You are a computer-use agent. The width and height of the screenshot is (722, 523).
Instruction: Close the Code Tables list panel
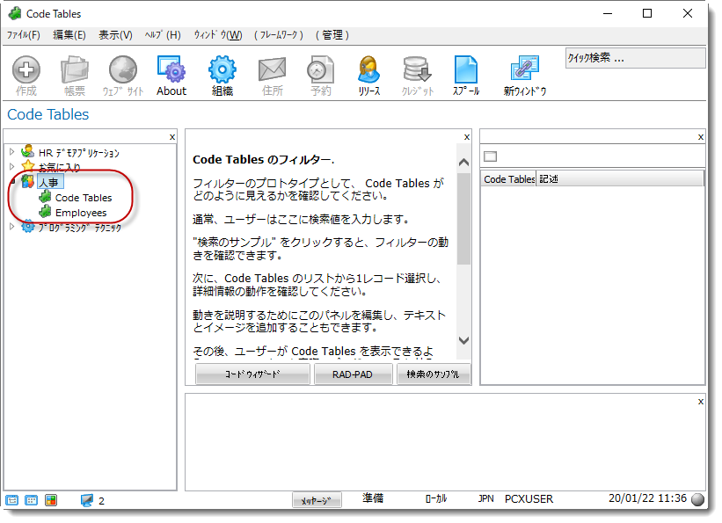[x=701, y=137]
